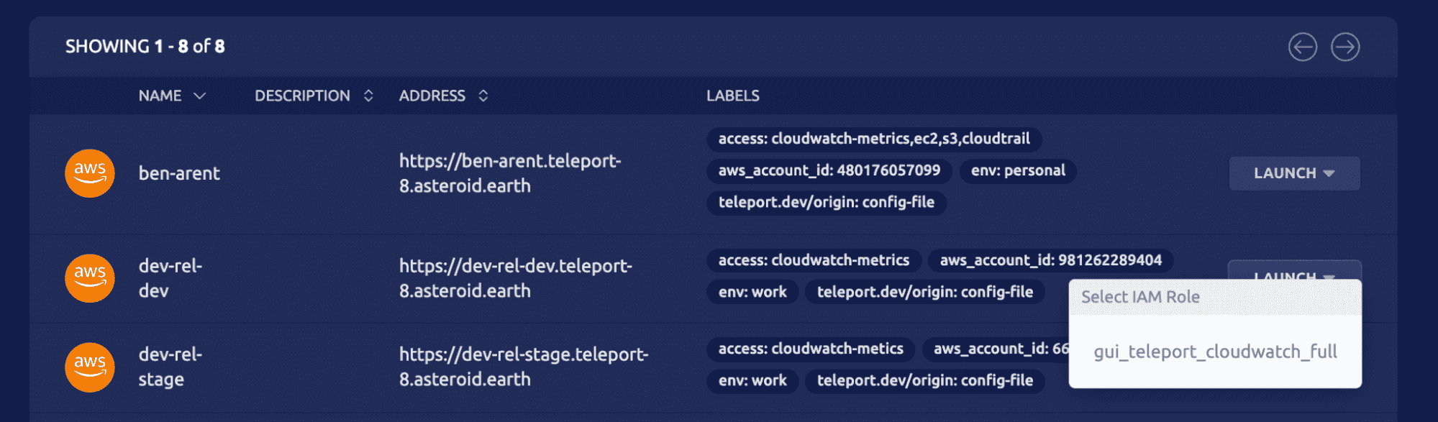Click the next page arrow
The image size is (1438, 422).
[1344, 46]
